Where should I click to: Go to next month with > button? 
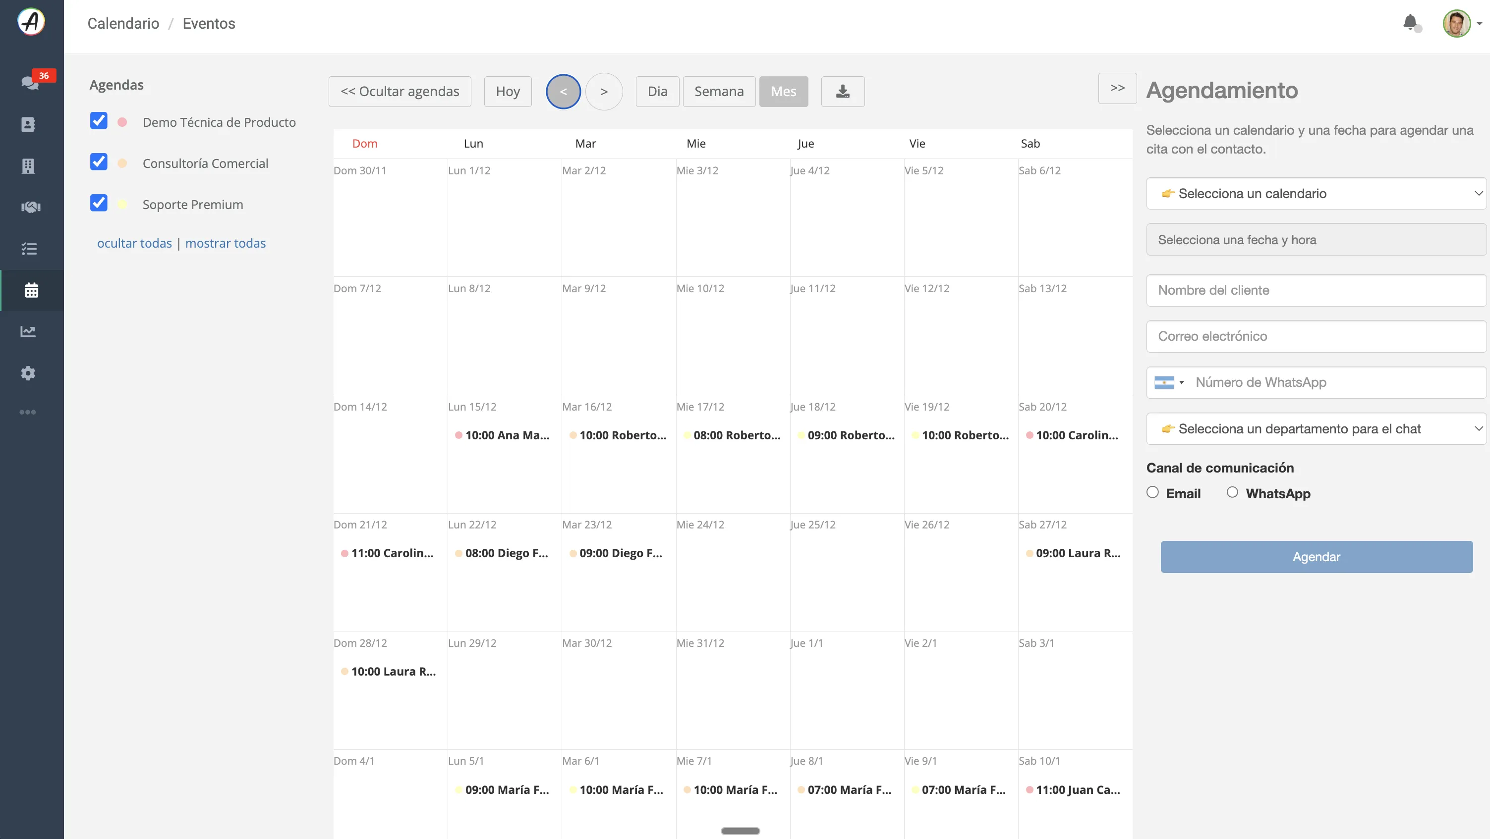[x=604, y=91]
